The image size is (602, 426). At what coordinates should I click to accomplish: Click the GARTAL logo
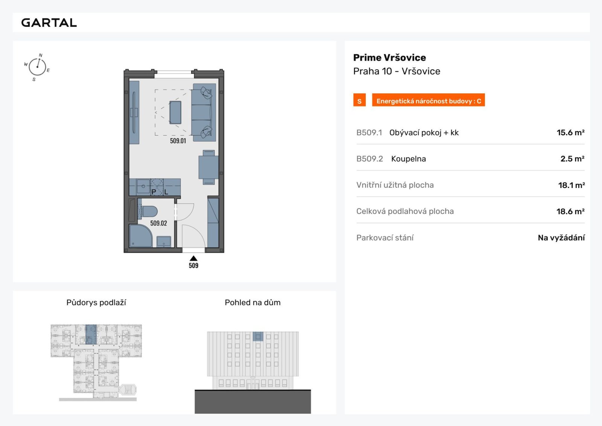pos(49,23)
